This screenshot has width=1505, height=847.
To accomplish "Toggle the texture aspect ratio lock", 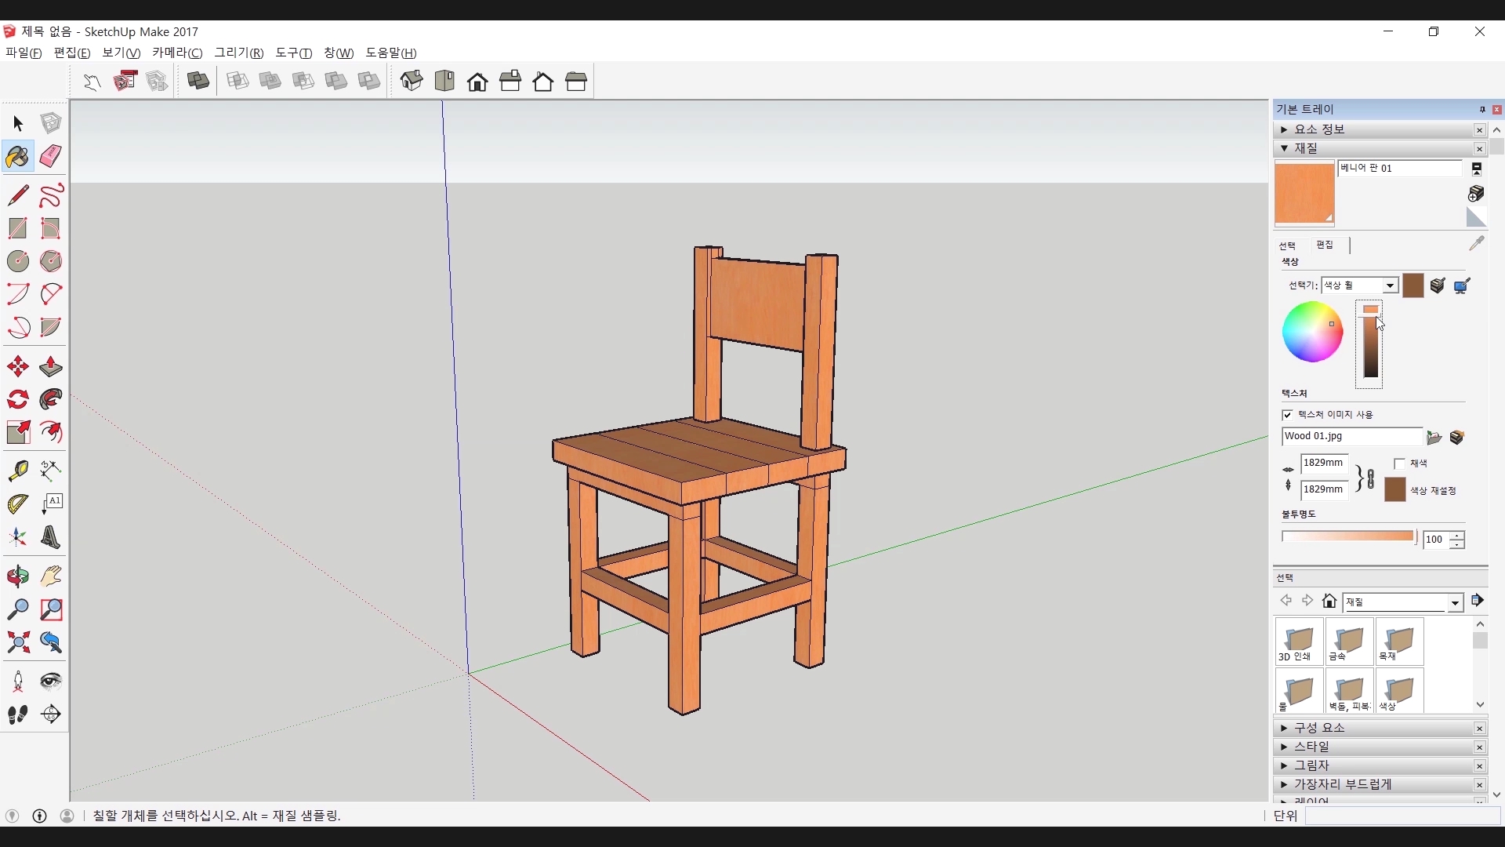I will pyautogui.click(x=1369, y=478).
